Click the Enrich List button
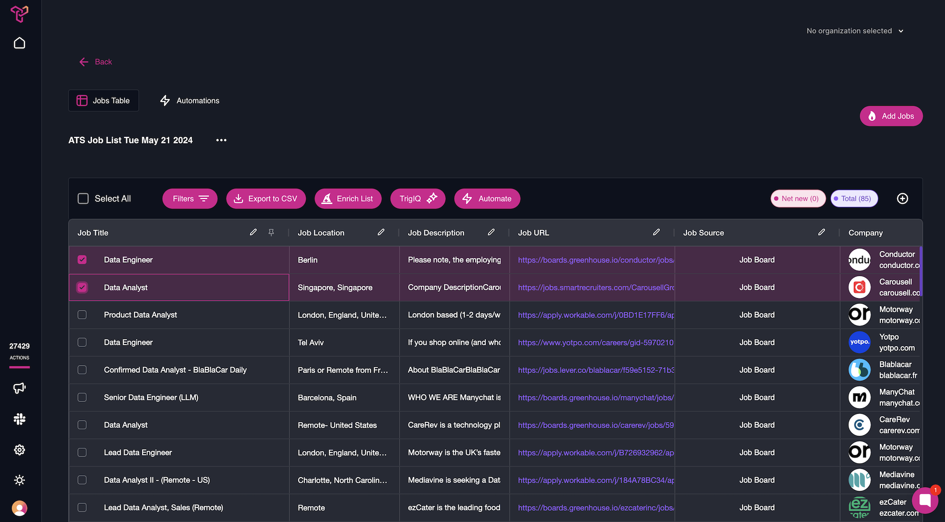Image resolution: width=945 pixels, height=522 pixels. click(348, 199)
